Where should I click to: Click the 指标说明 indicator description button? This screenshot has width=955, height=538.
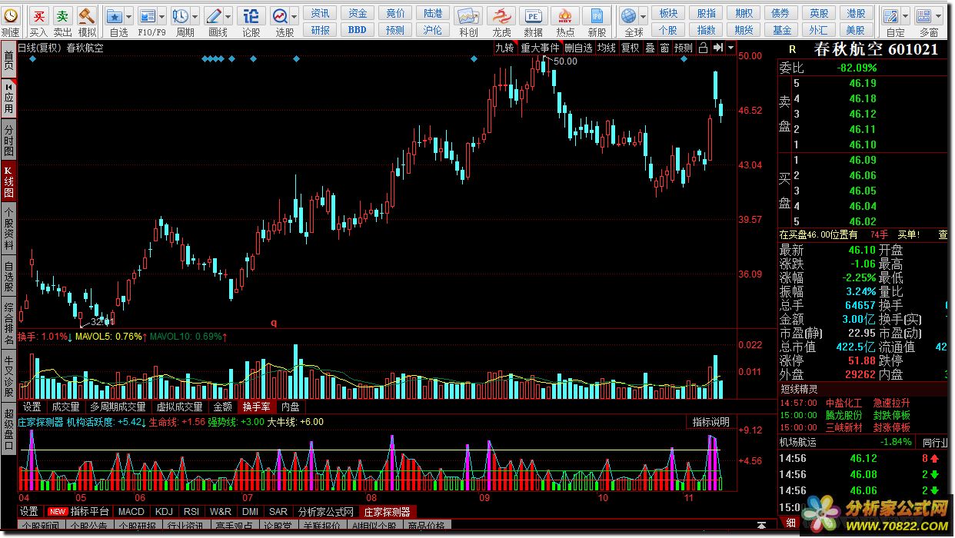[711, 422]
